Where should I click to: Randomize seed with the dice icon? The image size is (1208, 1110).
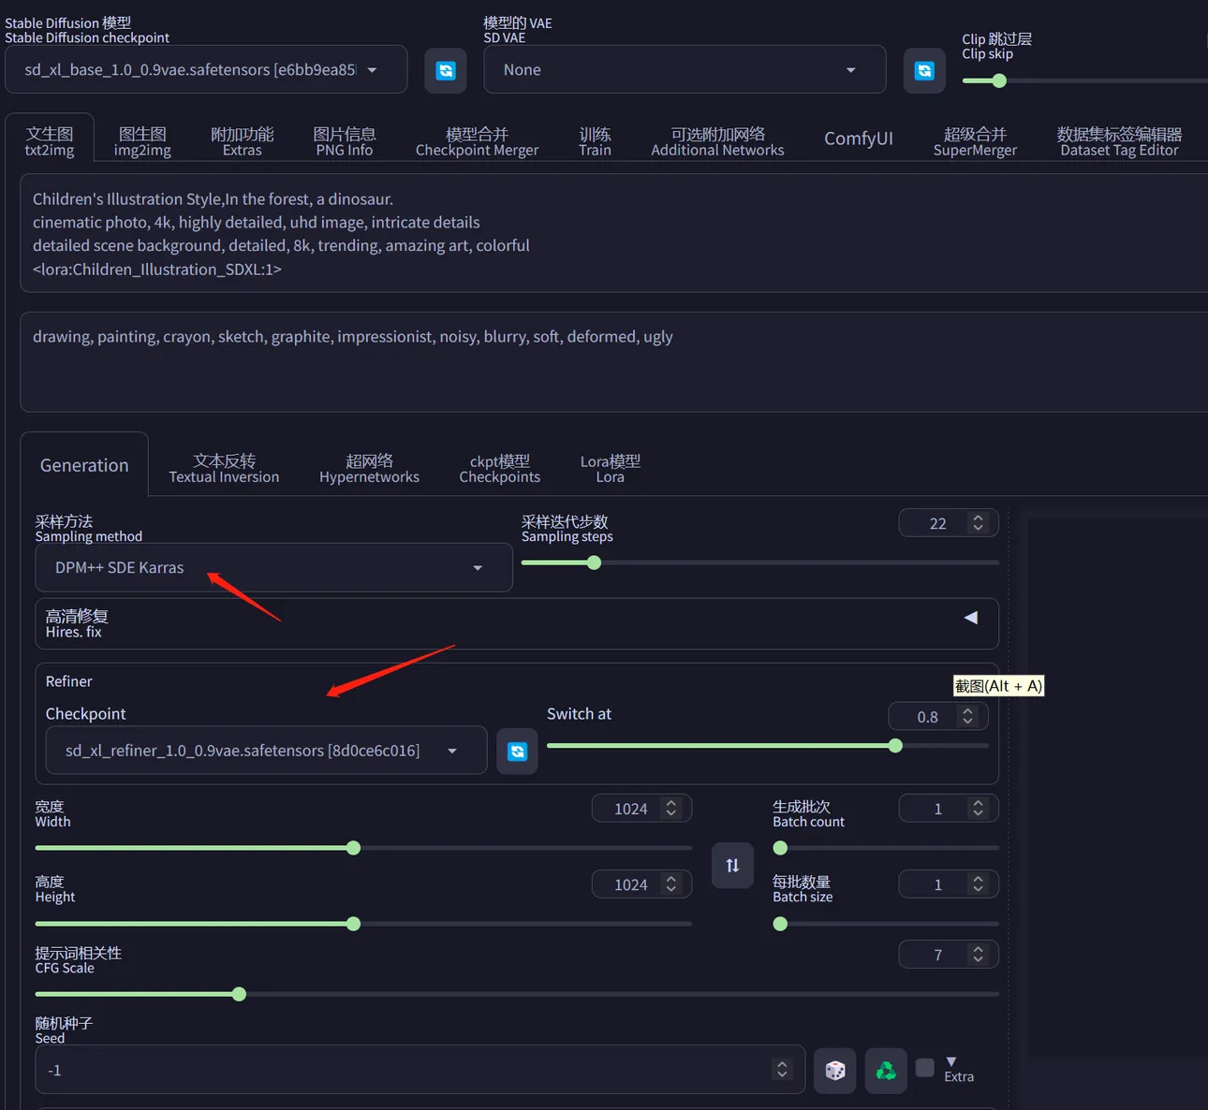(x=834, y=1070)
